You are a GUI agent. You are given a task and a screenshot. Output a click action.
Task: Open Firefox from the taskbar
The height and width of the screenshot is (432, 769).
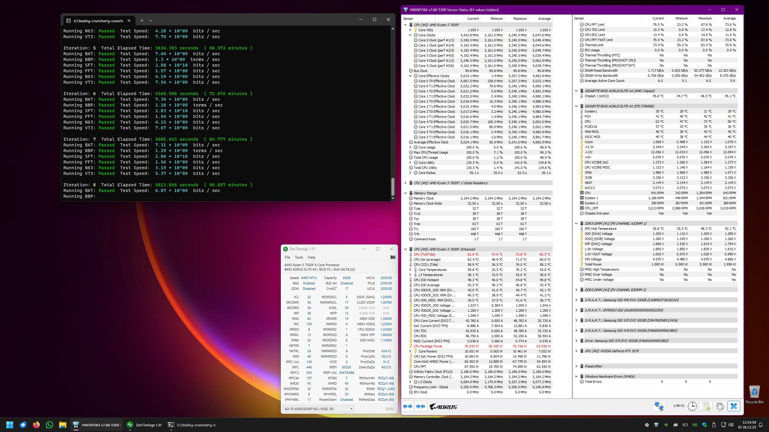click(36, 425)
